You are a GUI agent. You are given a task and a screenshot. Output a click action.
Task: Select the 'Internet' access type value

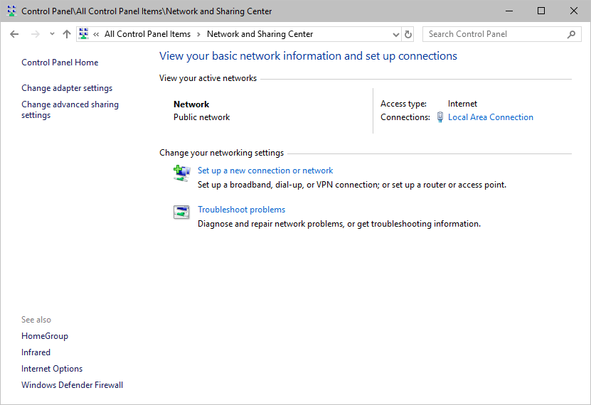coord(462,104)
